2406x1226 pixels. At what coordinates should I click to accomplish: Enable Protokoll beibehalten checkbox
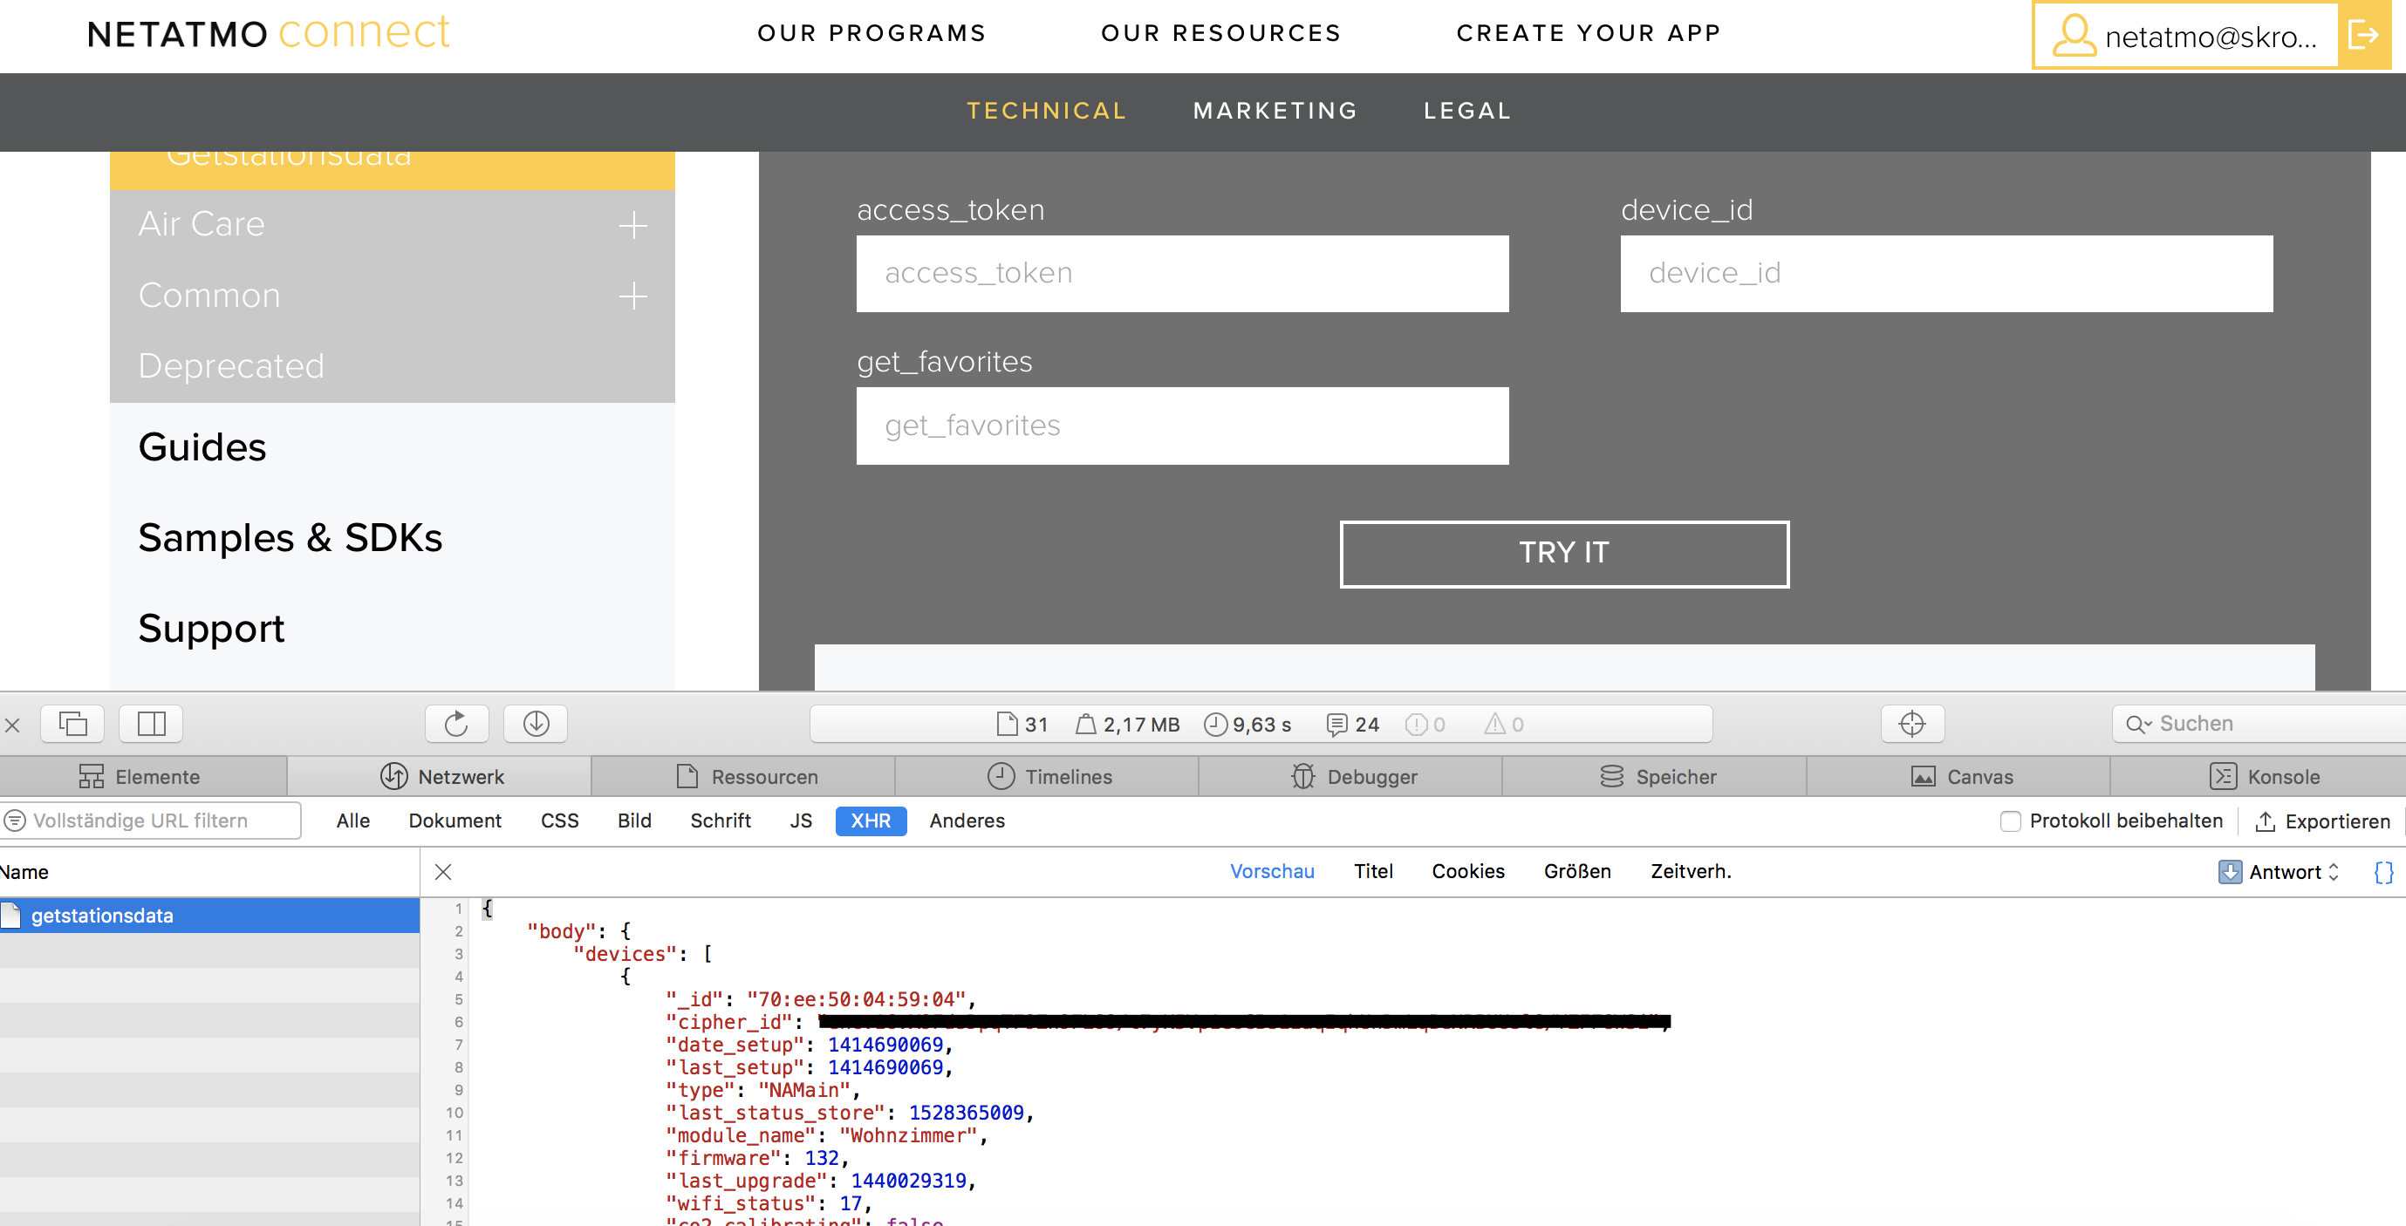(2010, 821)
